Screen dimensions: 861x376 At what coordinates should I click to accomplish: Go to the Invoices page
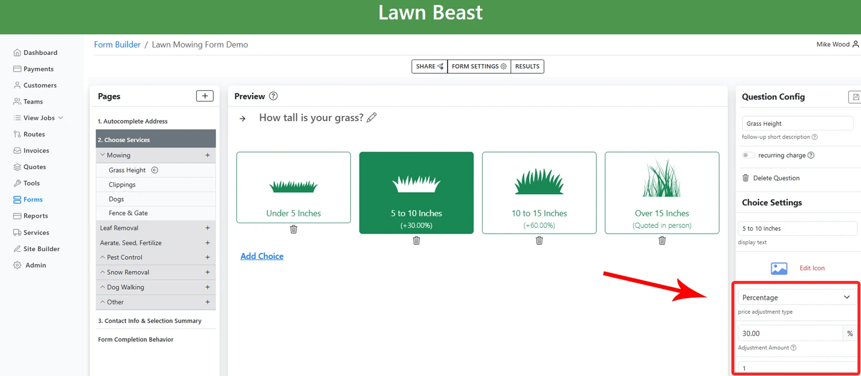pyautogui.click(x=32, y=151)
